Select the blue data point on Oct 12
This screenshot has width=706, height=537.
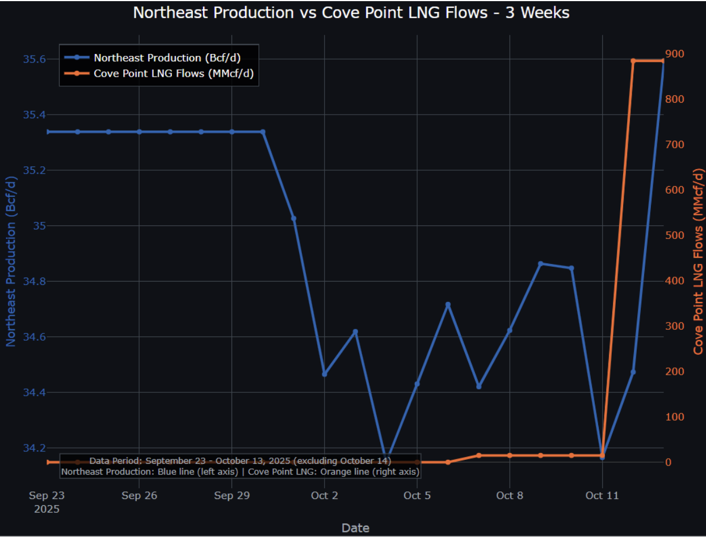[x=633, y=372]
